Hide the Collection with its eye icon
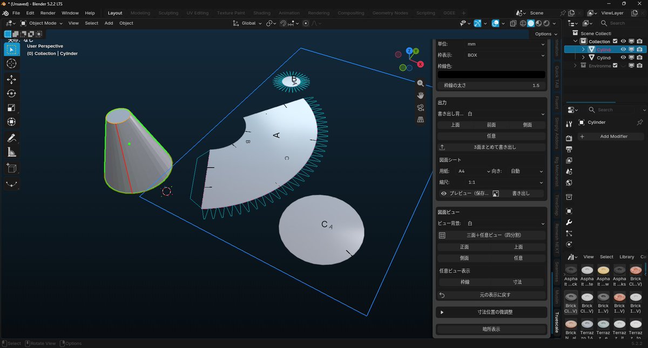The height and width of the screenshot is (348, 648). 623,42
